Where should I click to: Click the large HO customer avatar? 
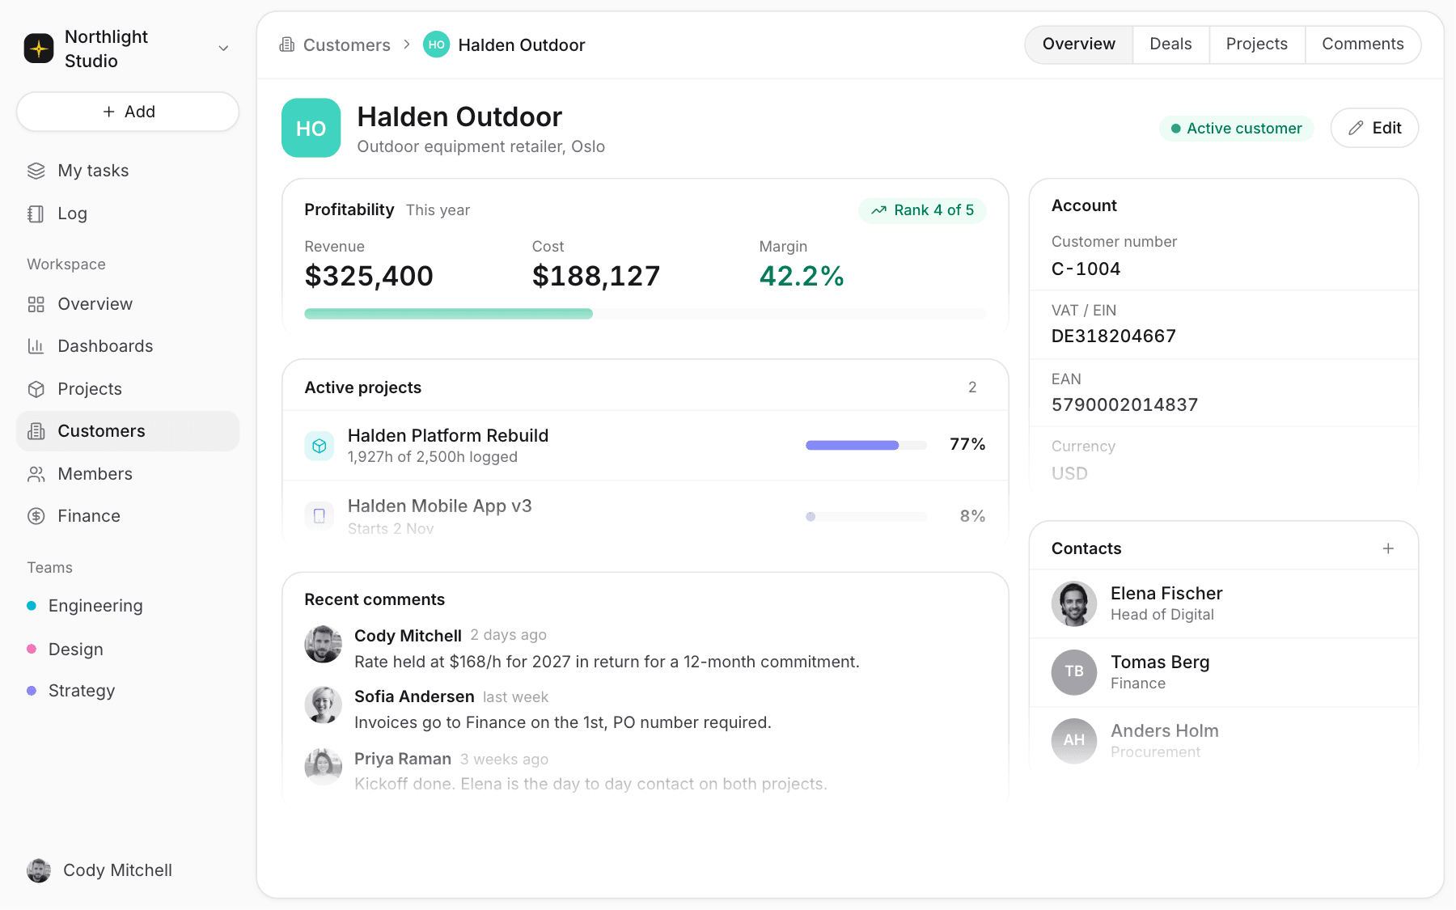pyautogui.click(x=311, y=128)
